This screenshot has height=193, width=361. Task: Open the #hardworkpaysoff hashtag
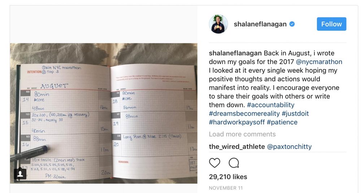[x=237, y=122]
